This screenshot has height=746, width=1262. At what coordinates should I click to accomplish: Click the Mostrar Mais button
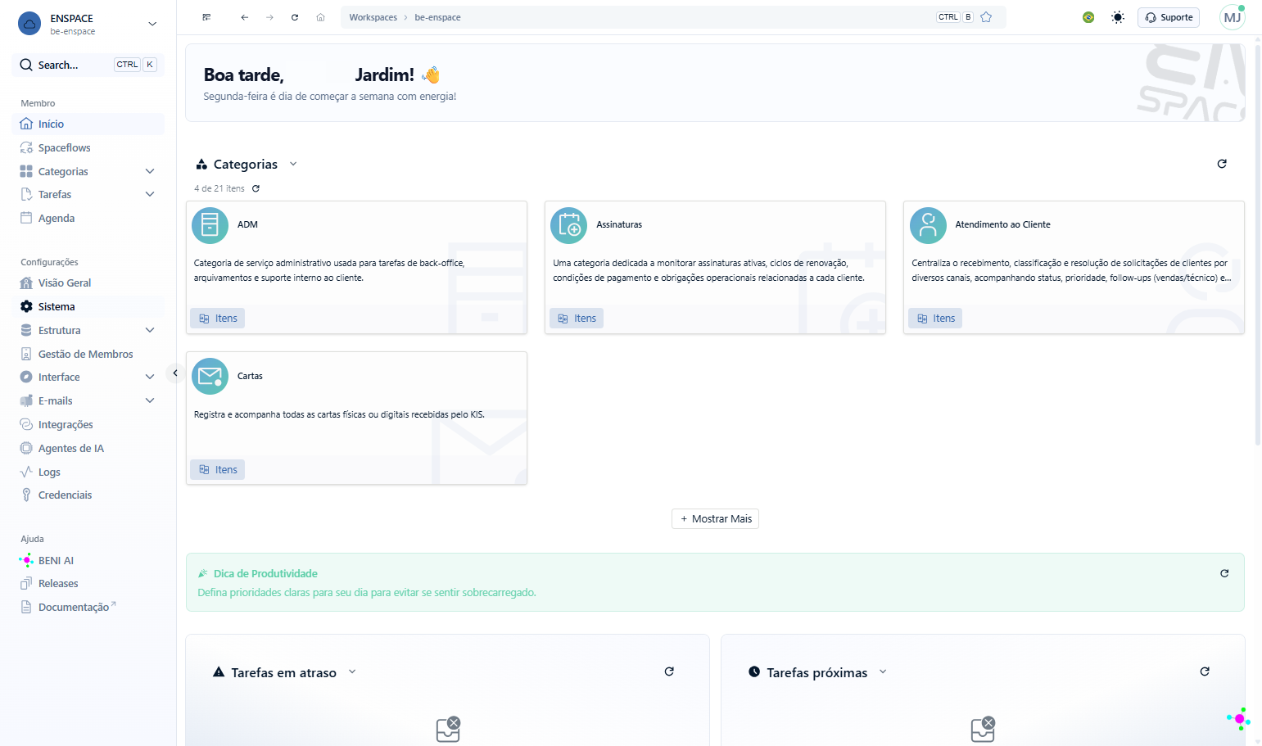715,518
